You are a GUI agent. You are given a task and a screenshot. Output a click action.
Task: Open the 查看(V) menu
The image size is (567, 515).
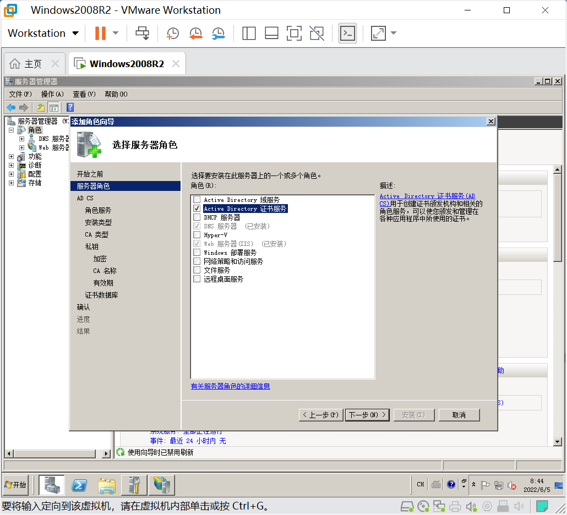pos(84,94)
